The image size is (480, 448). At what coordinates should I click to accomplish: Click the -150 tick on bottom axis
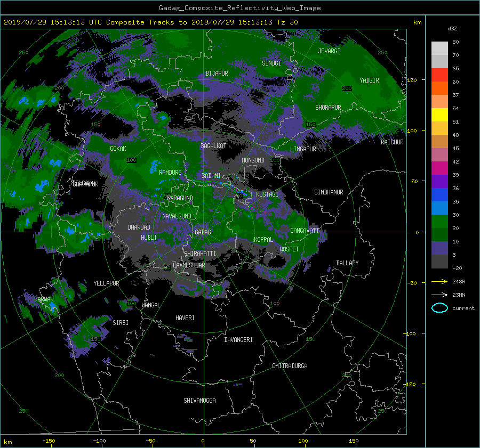click(x=49, y=441)
